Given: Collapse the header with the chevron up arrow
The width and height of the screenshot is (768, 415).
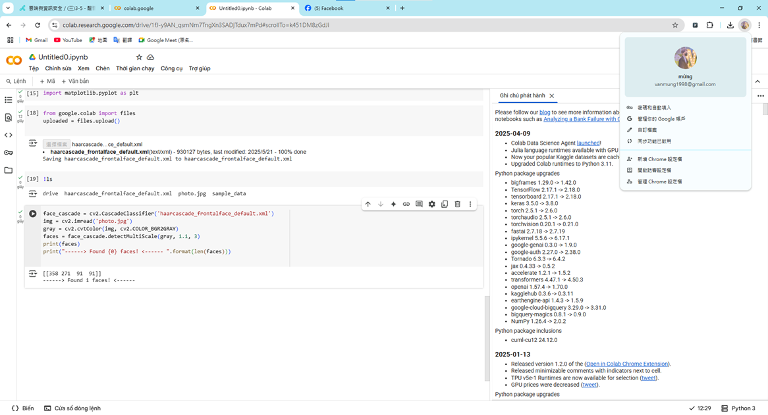Looking at the screenshot, I should pos(757,82).
